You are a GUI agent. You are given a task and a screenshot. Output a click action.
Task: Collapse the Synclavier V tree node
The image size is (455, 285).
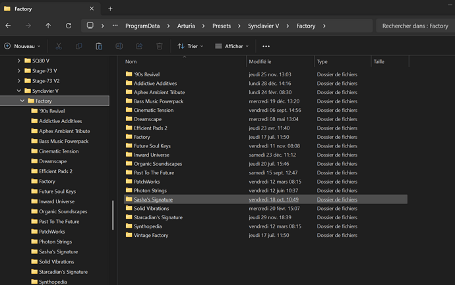click(x=19, y=91)
